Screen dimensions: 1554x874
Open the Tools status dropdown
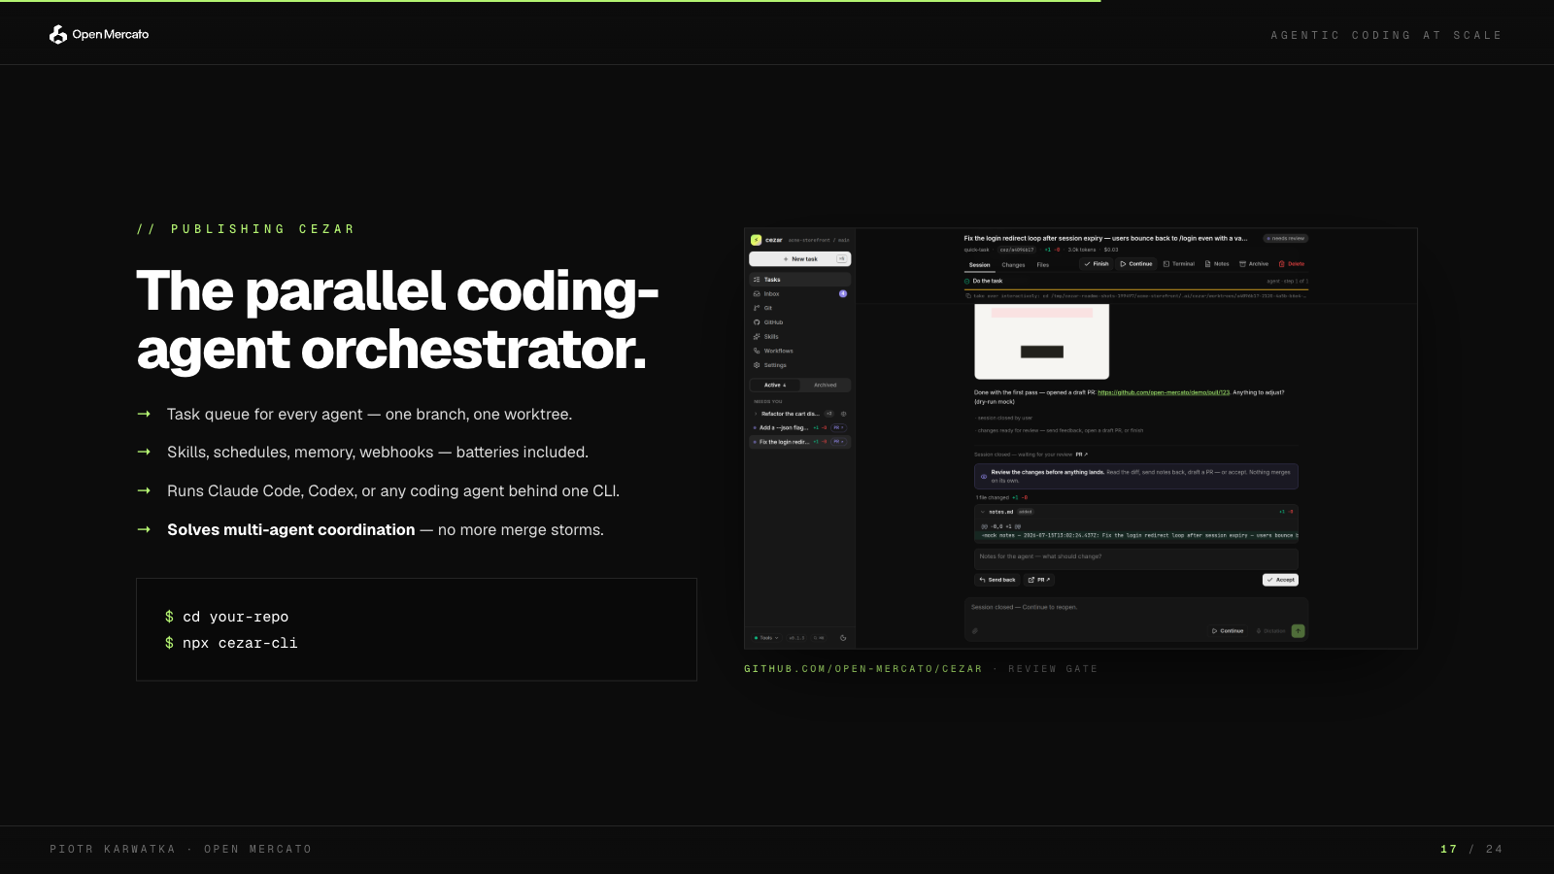[x=766, y=638]
